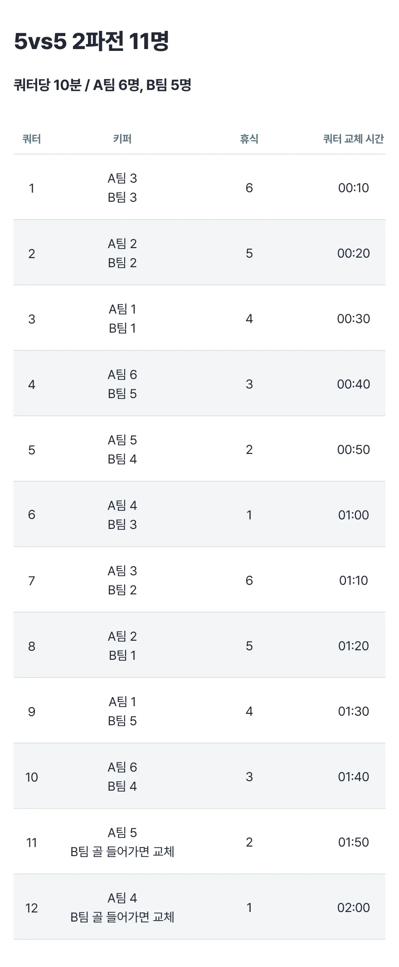Screen dimensions: 399x967
Task: Select the 01:20 time cell
Action: 353,646
